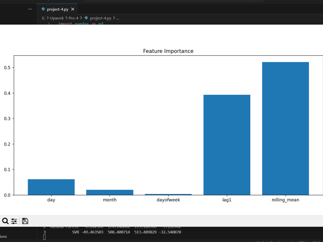Click the dayofweek x-axis label
This screenshot has height=242, width=323.
(168, 200)
